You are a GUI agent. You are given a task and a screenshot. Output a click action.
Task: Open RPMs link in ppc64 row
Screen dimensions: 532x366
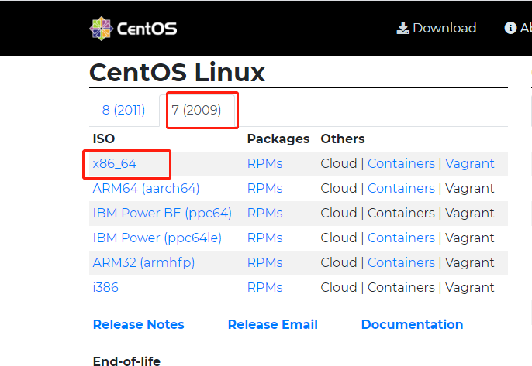[x=264, y=213]
